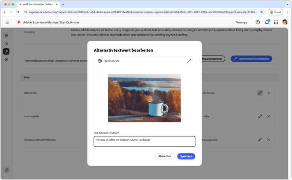The image size is (292, 180).
Task: Open a new browser tab
Action: tap(63, 4)
